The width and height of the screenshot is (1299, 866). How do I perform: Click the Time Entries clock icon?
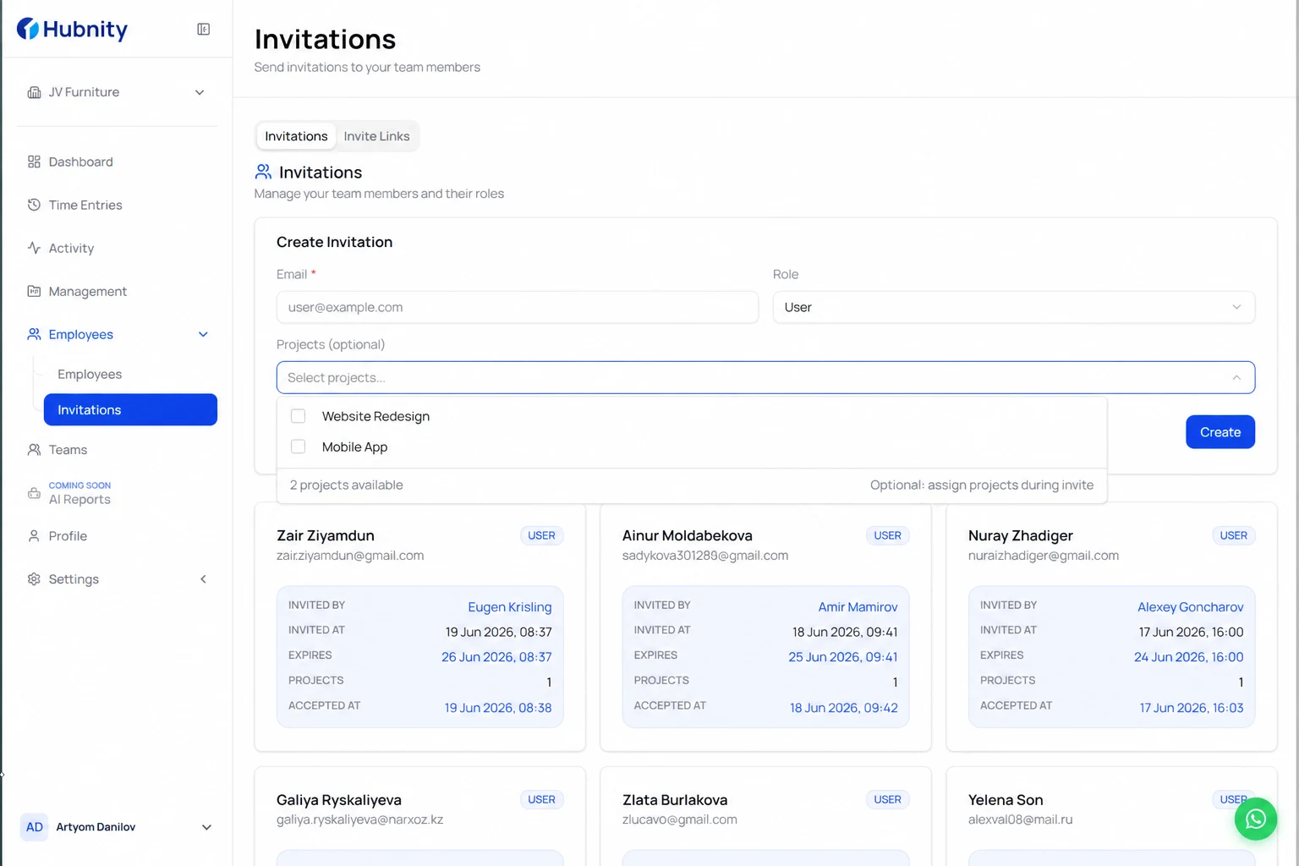(x=34, y=205)
